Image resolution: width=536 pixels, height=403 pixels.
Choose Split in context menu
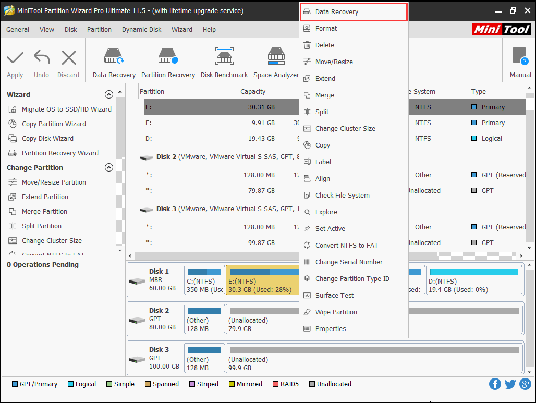(354, 112)
